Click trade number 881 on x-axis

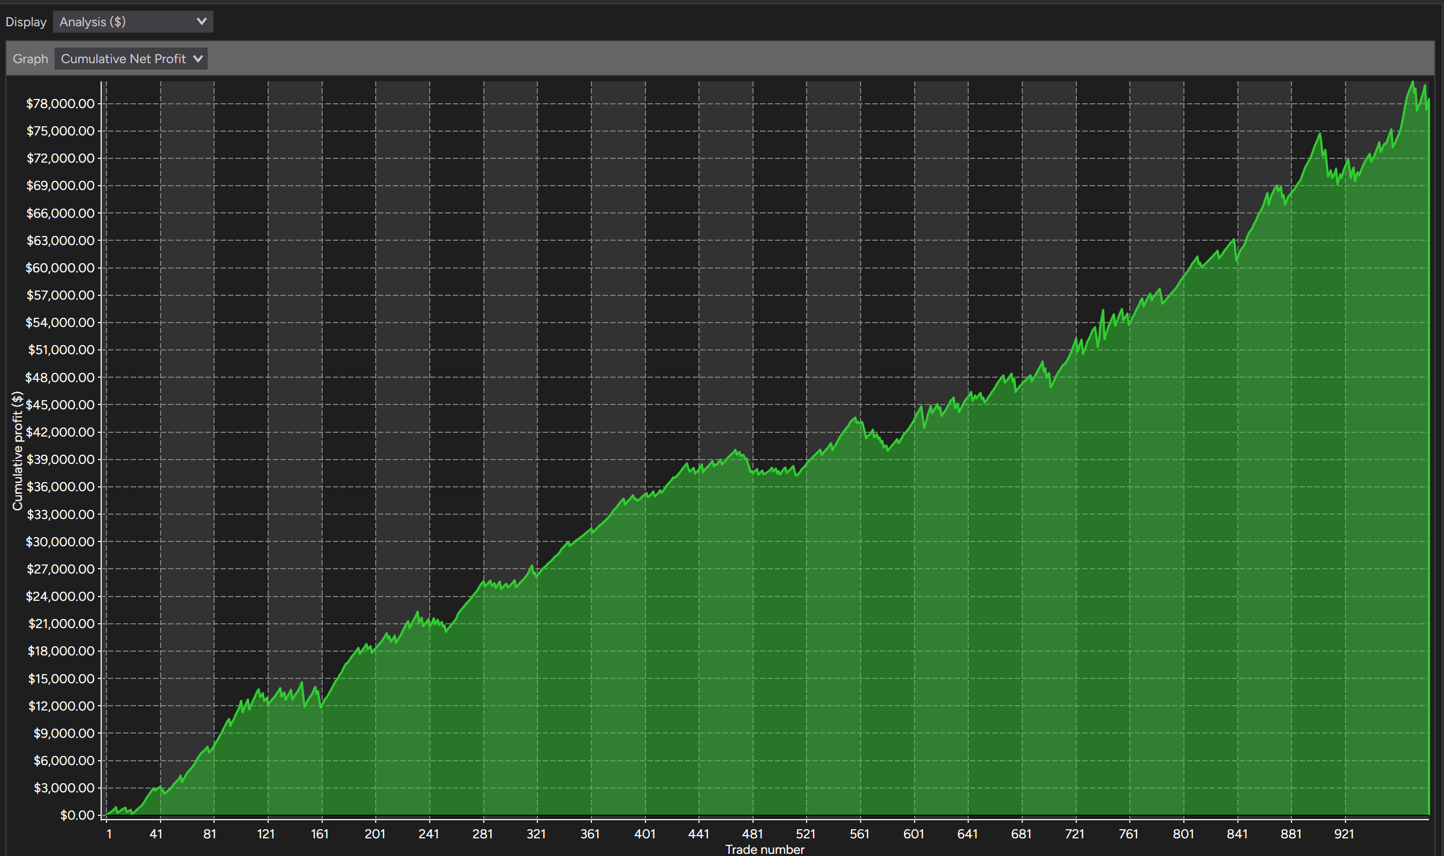click(x=1291, y=834)
